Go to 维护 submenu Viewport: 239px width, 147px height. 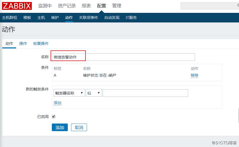coord(55,18)
